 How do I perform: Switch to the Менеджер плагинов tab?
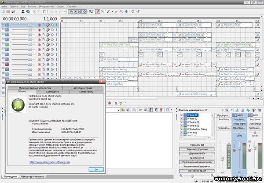pyautogui.click(x=32, y=176)
